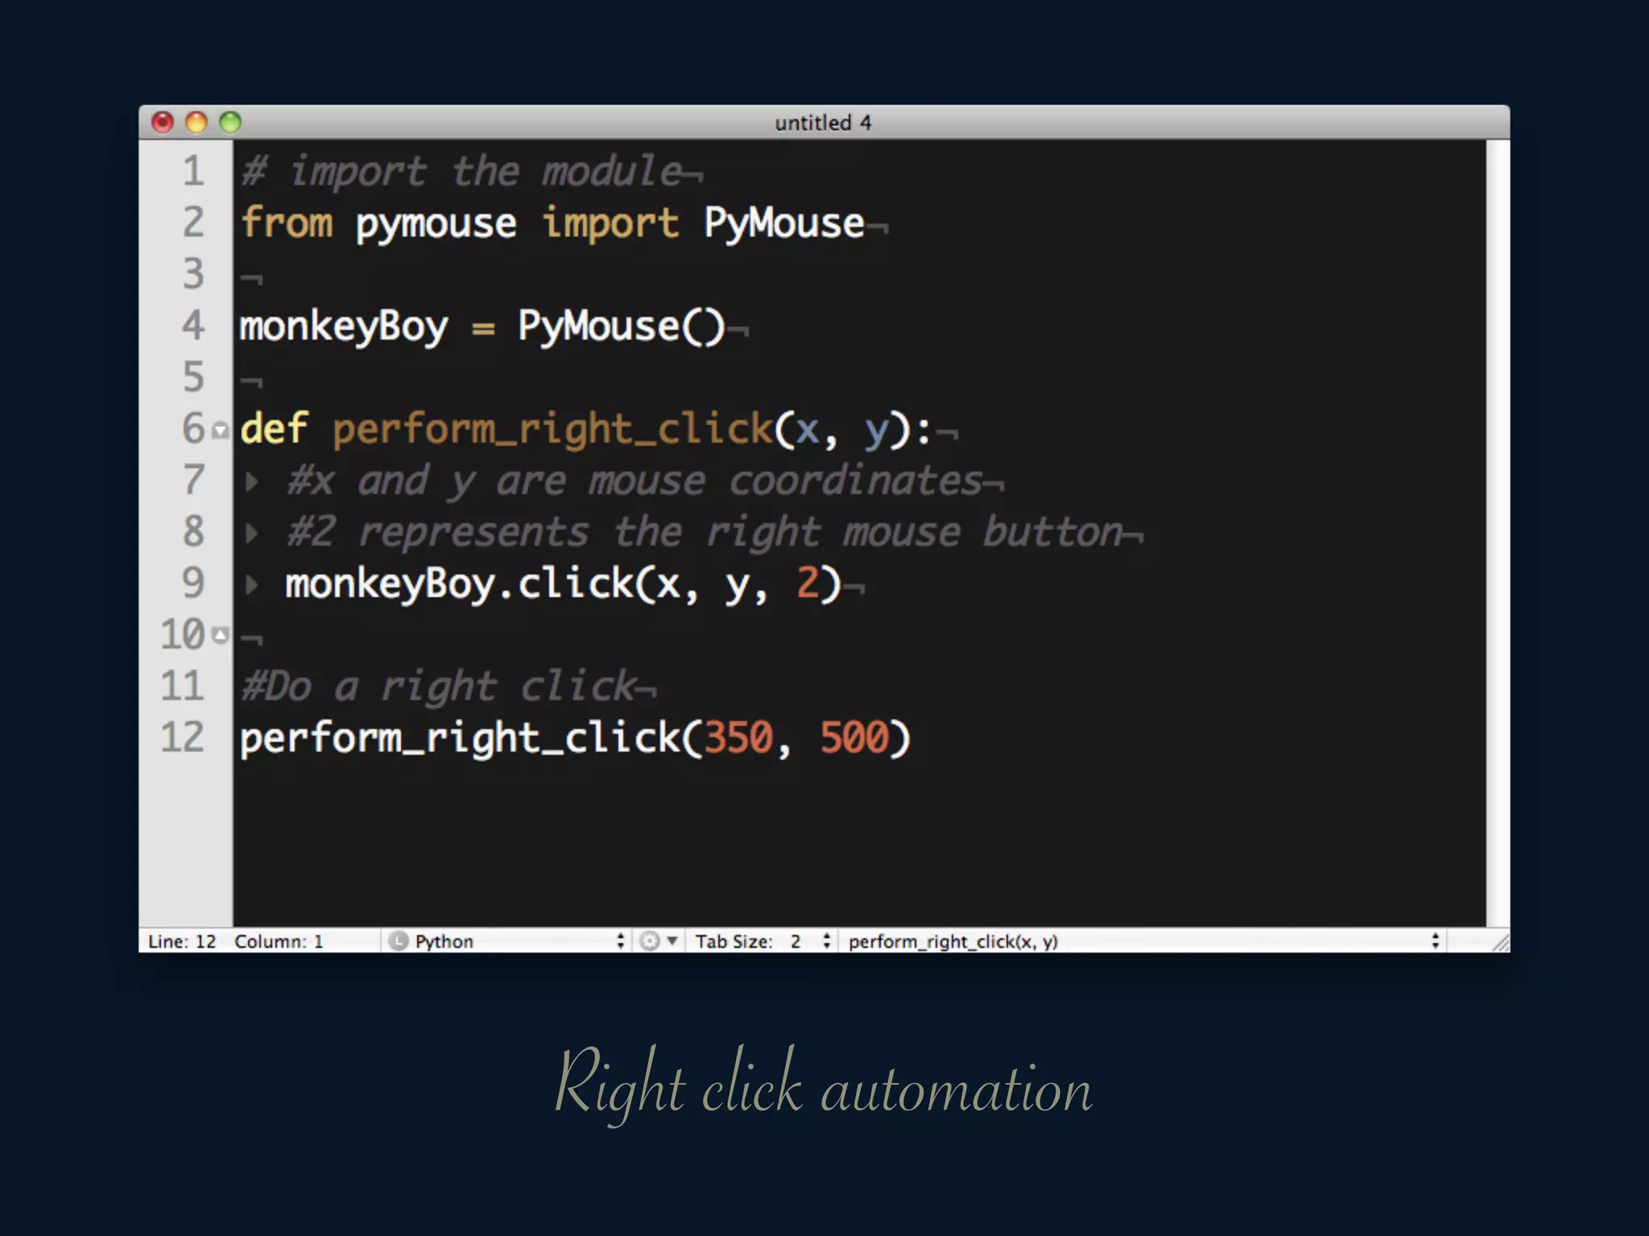Collapse the perform_right_click function fold on line 6
The height and width of the screenshot is (1236, 1649).
(x=220, y=431)
